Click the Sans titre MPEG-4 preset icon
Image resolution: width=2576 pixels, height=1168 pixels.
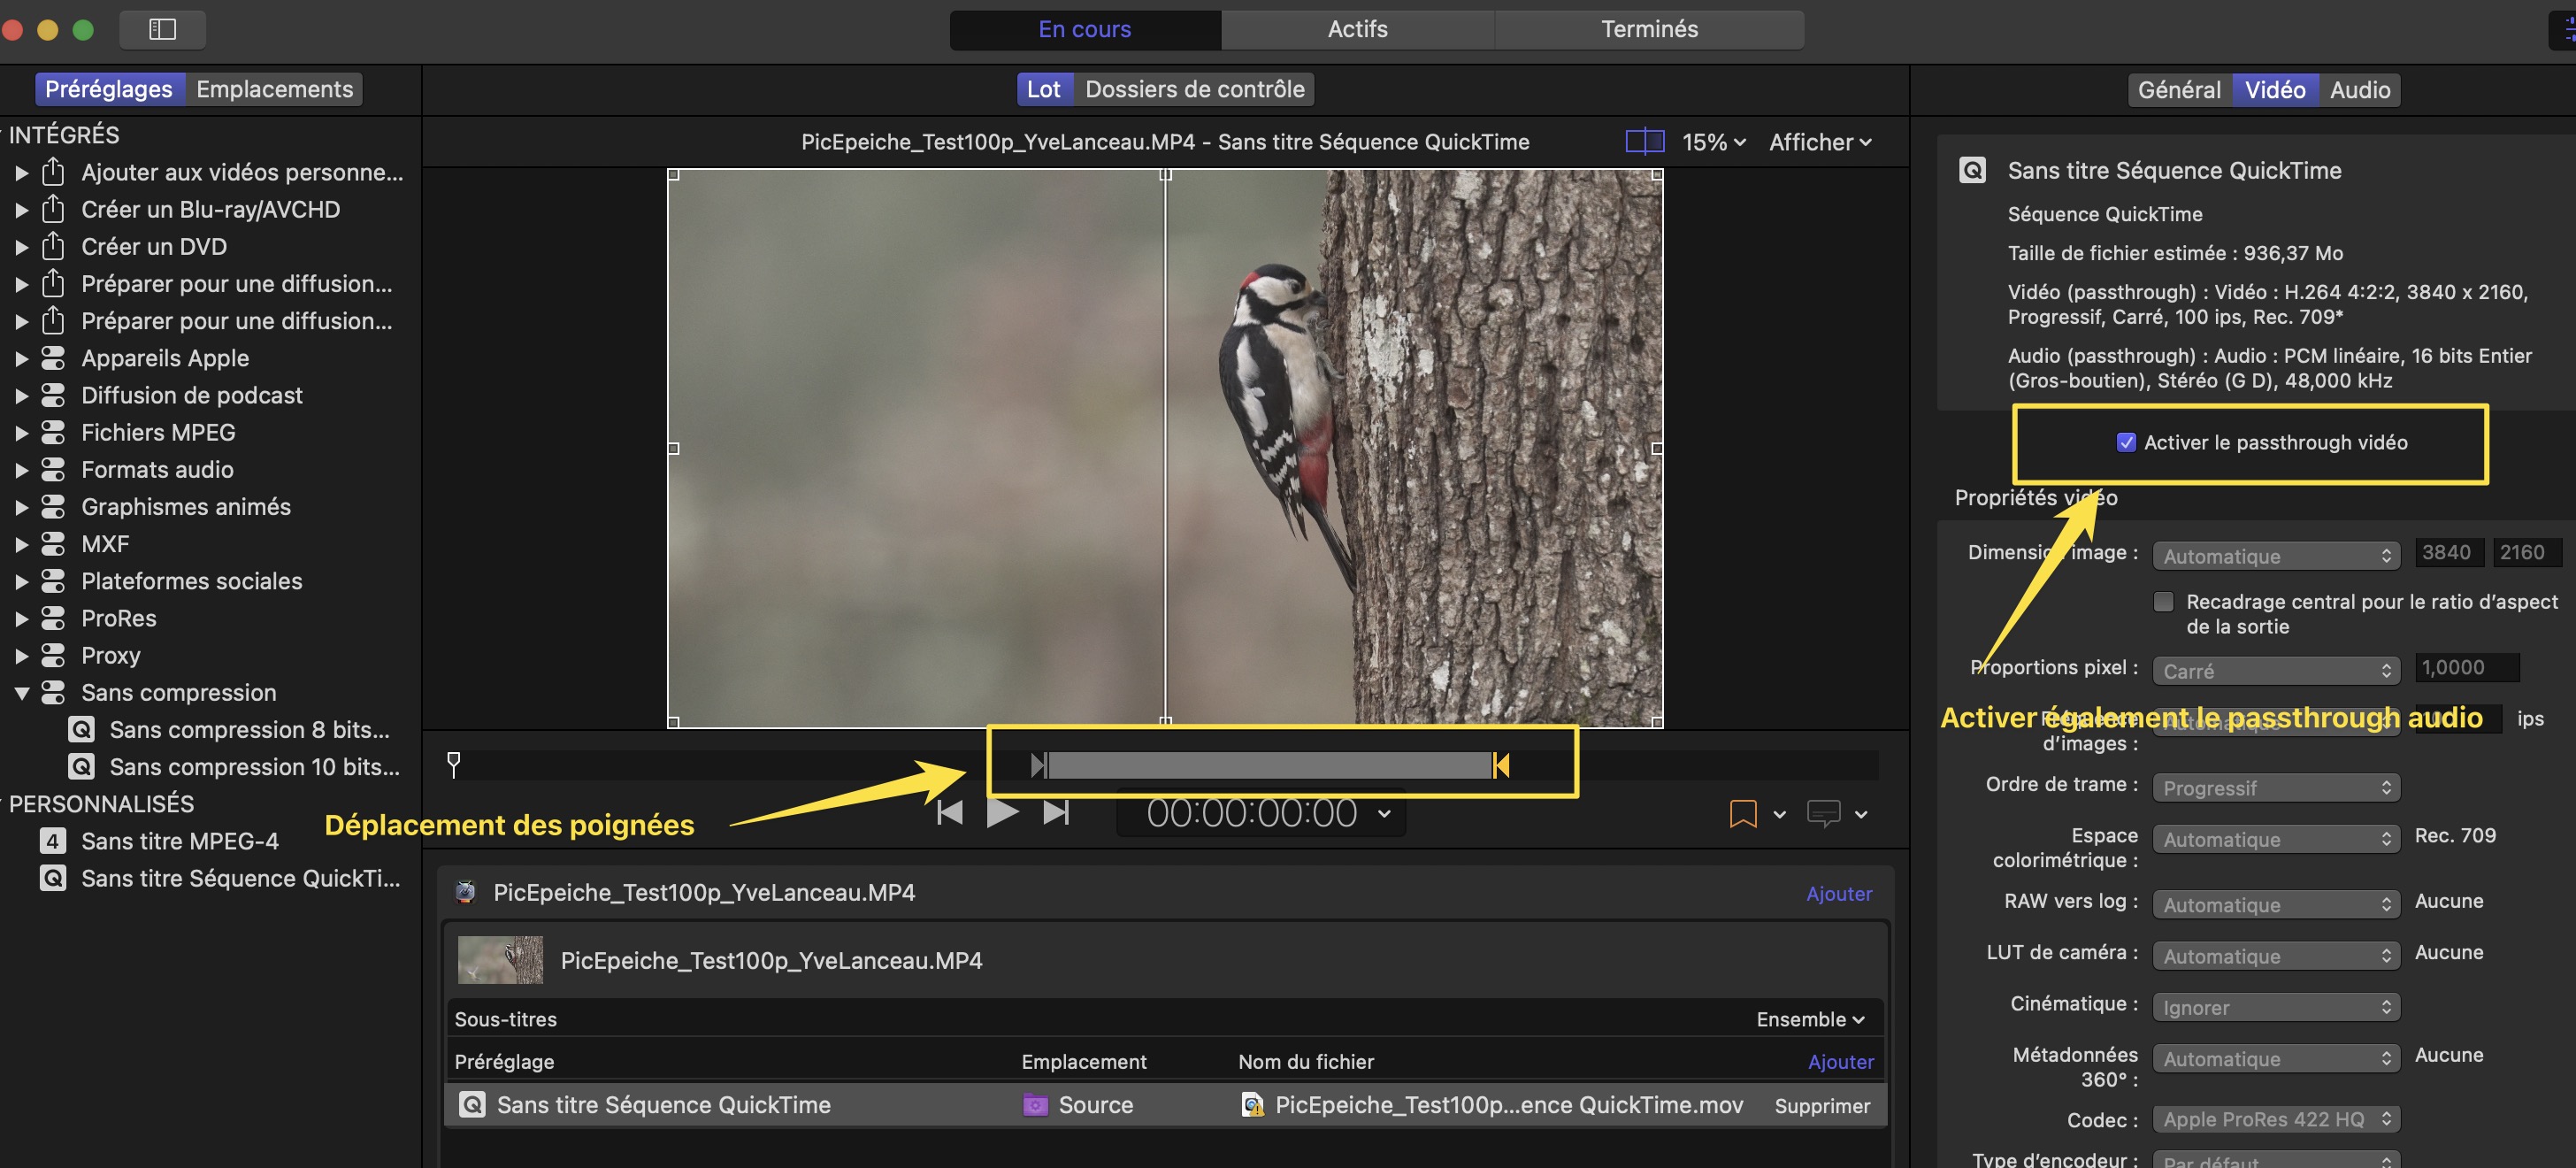click(x=53, y=841)
